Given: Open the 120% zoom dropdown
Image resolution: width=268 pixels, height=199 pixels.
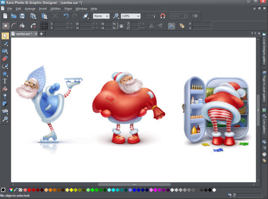Looking at the screenshot, I should point(131,16).
